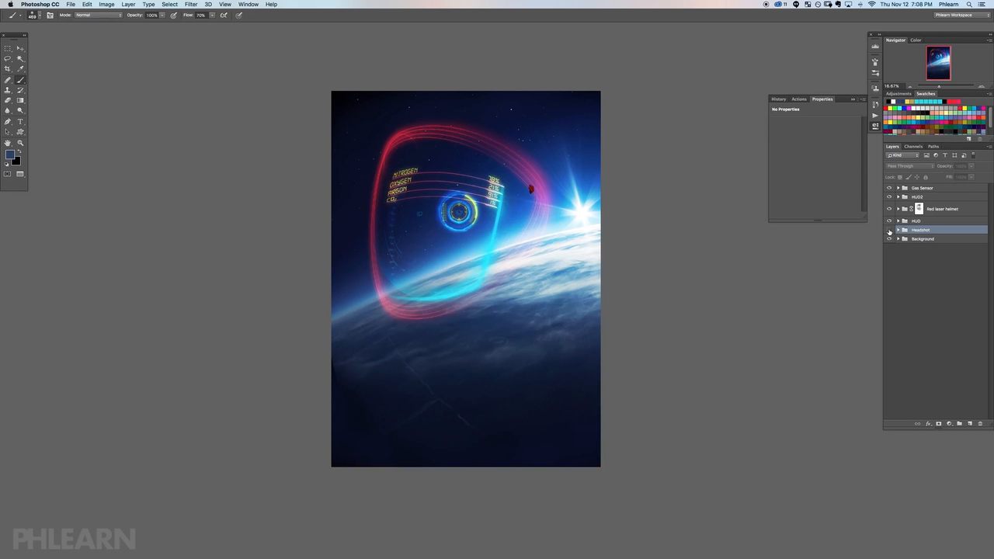The height and width of the screenshot is (559, 994).
Task: Add a layer mask from Layers panel
Action: (938, 424)
